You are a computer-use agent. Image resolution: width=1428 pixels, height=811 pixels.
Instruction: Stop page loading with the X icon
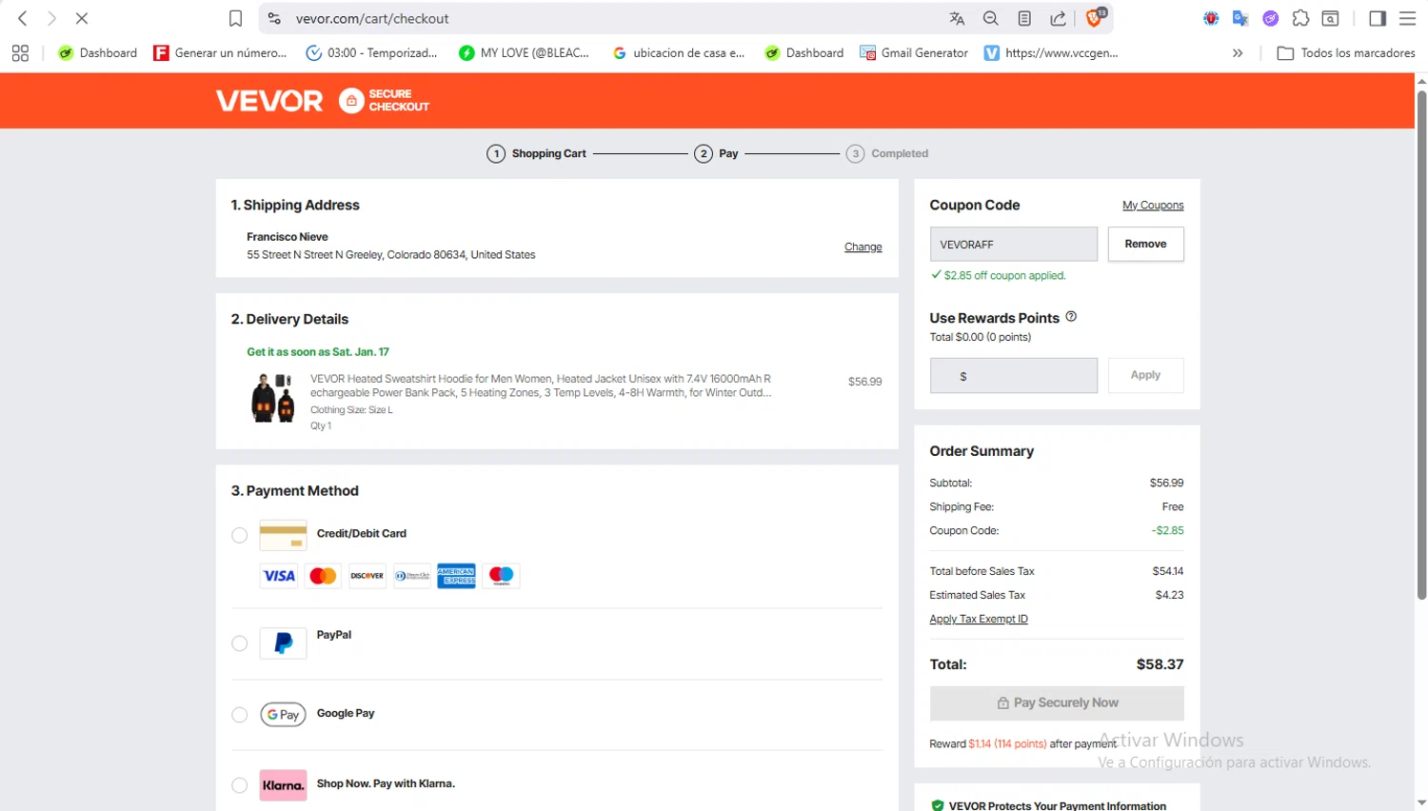click(81, 18)
